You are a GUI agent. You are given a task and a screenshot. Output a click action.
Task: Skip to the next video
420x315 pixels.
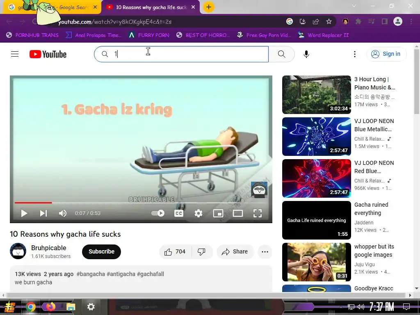click(43, 213)
